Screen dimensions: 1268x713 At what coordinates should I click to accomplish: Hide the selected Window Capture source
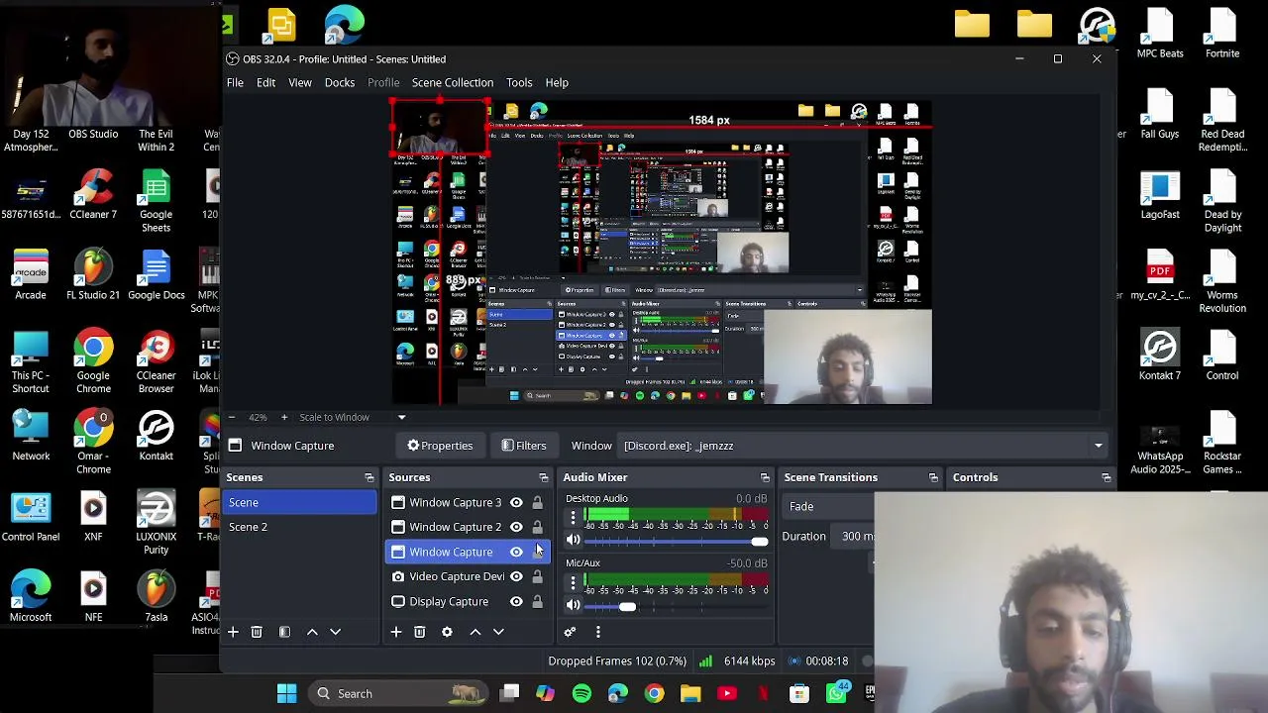(516, 552)
